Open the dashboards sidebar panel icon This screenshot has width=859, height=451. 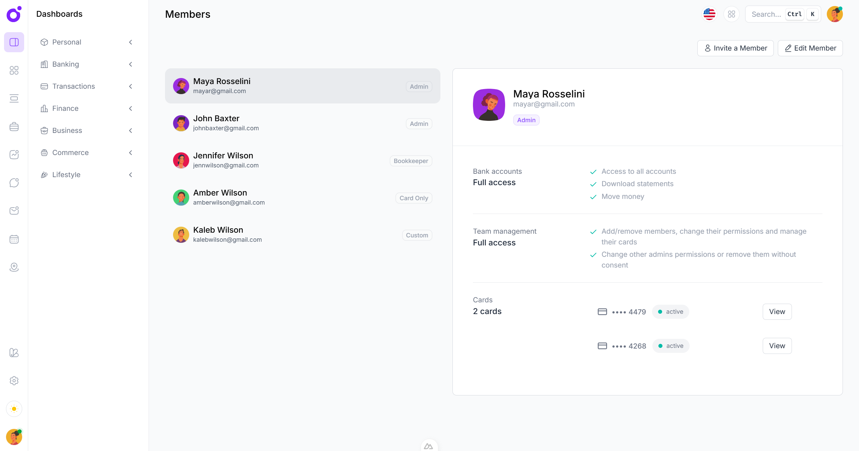pyautogui.click(x=14, y=42)
